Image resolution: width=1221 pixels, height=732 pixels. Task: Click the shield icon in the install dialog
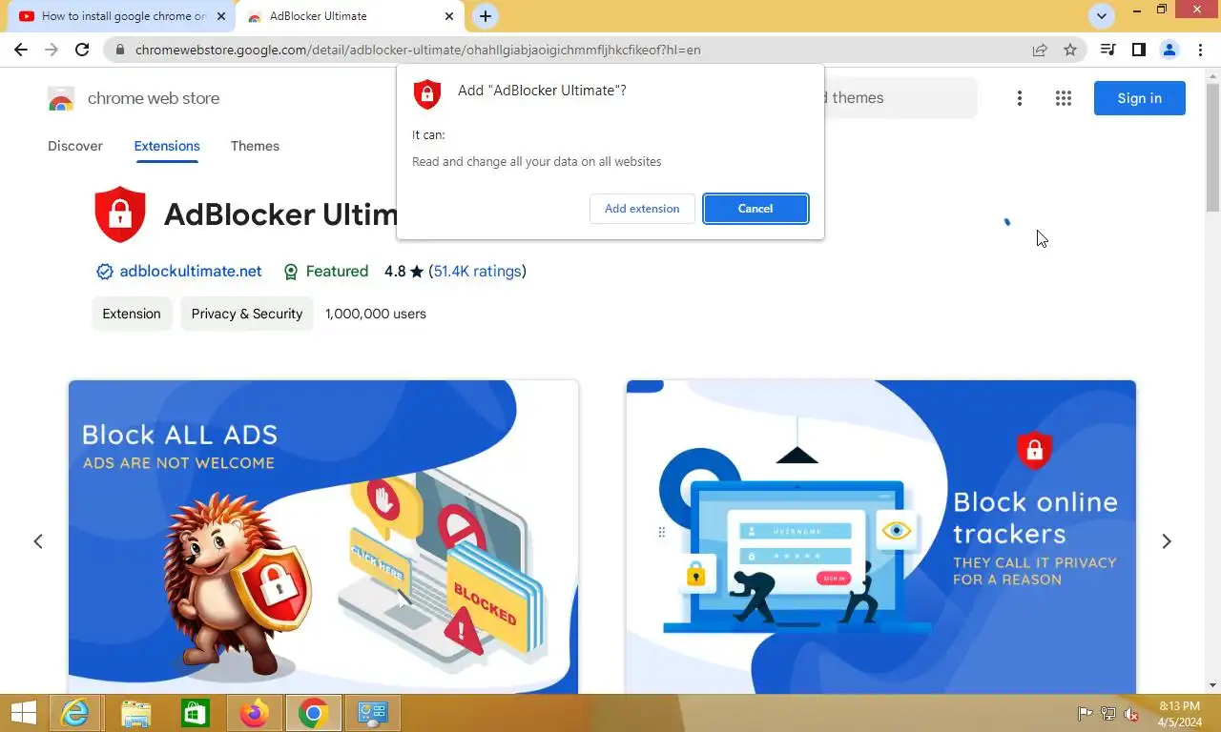[x=427, y=93]
